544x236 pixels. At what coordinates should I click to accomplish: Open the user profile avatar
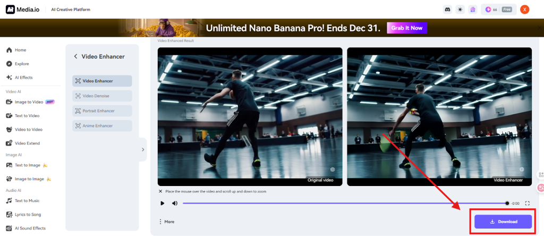524,10
